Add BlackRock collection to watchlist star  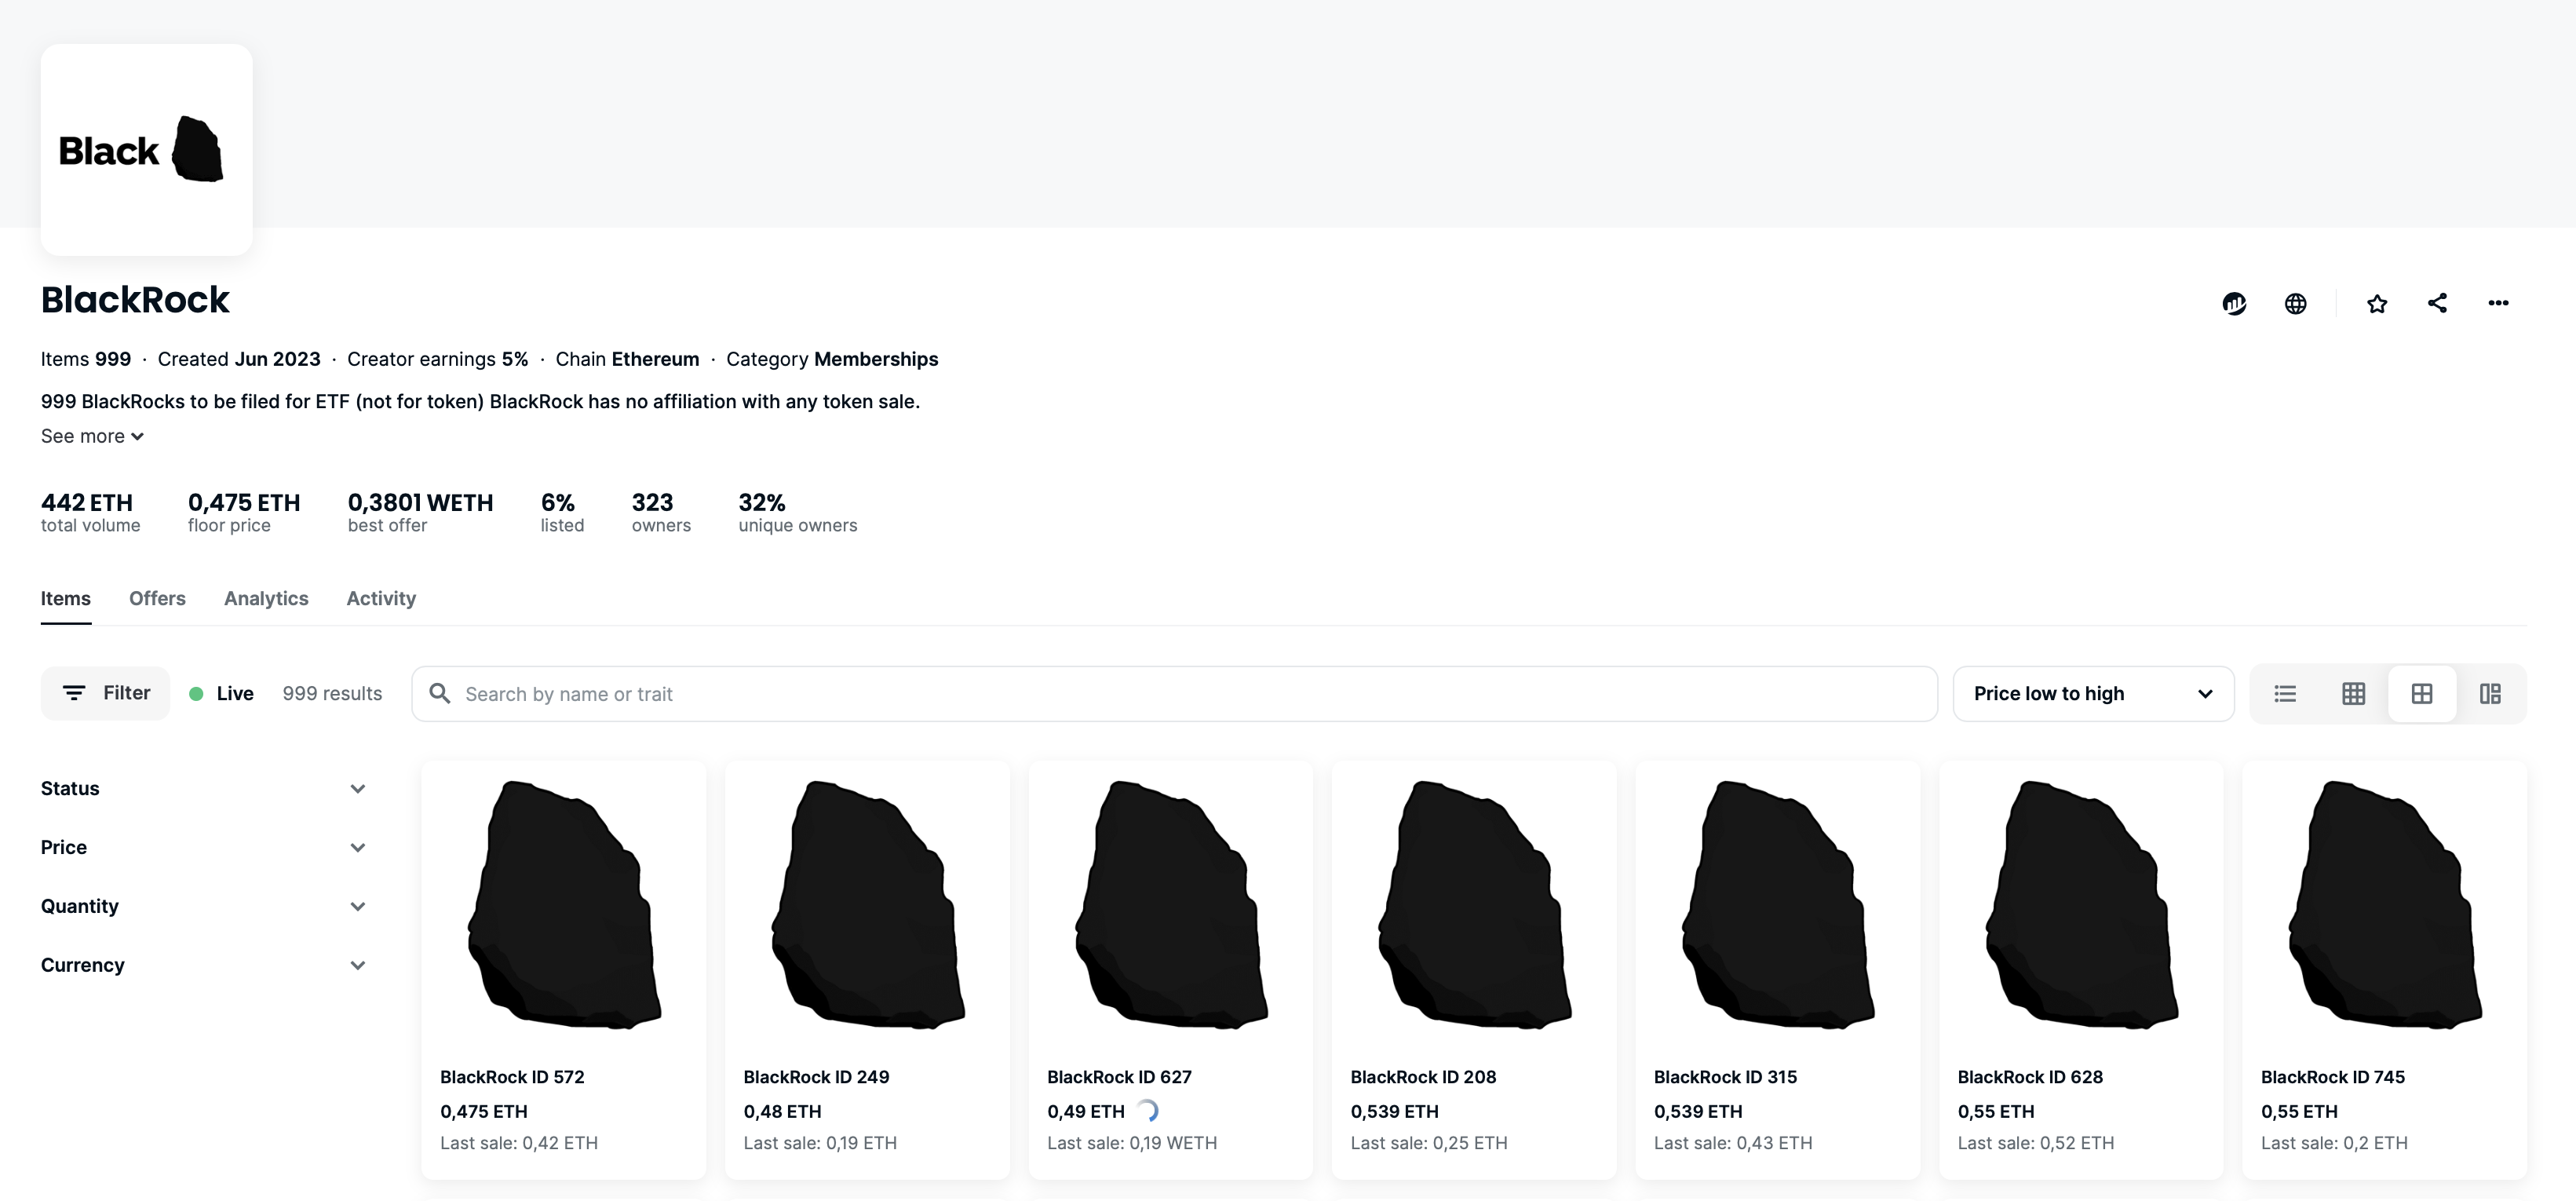pyautogui.click(x=2377, y=303)
